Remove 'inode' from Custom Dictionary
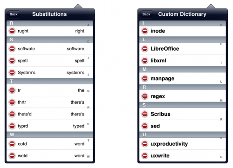 [x=145, y=31]
